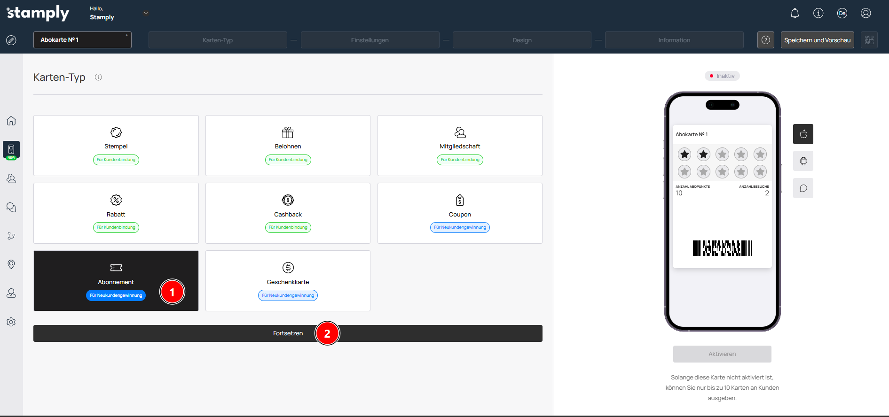Click the user account profile icon
The width and height of the screenshot is (889, 417).
tap(865, 13)
